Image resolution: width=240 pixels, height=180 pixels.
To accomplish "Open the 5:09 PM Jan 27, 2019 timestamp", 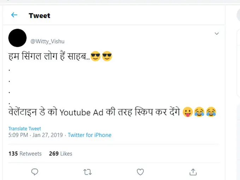I will pos(36,135).
